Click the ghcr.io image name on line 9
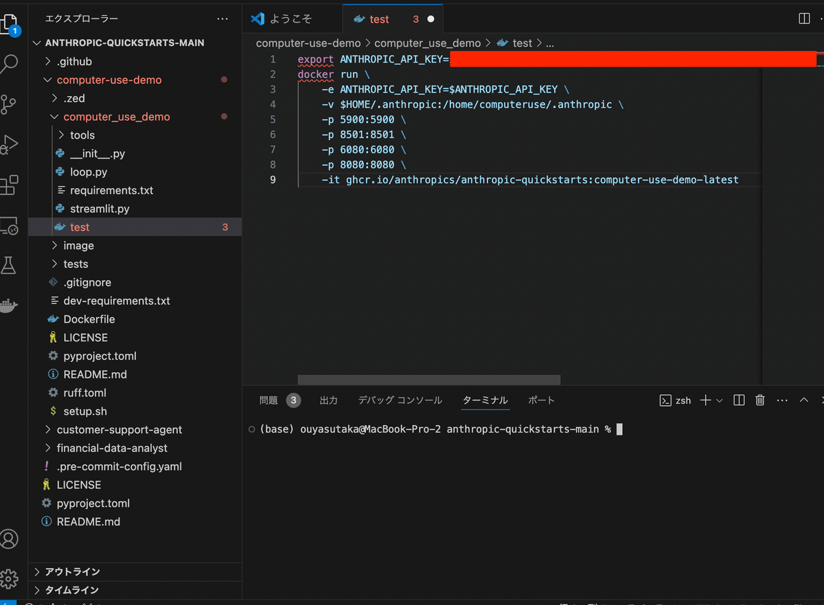The image size is (824, 605). (542, 180)
